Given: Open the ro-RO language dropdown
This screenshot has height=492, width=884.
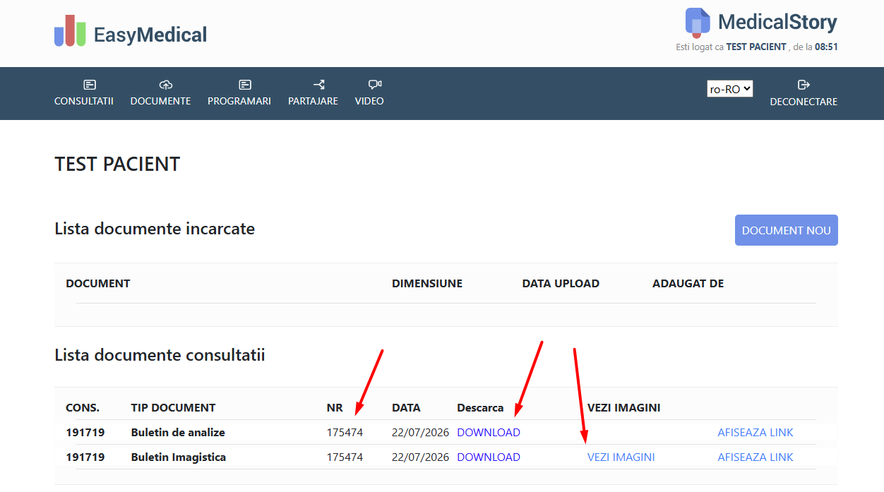Looking at the screenshot, I should click(730, 89).
